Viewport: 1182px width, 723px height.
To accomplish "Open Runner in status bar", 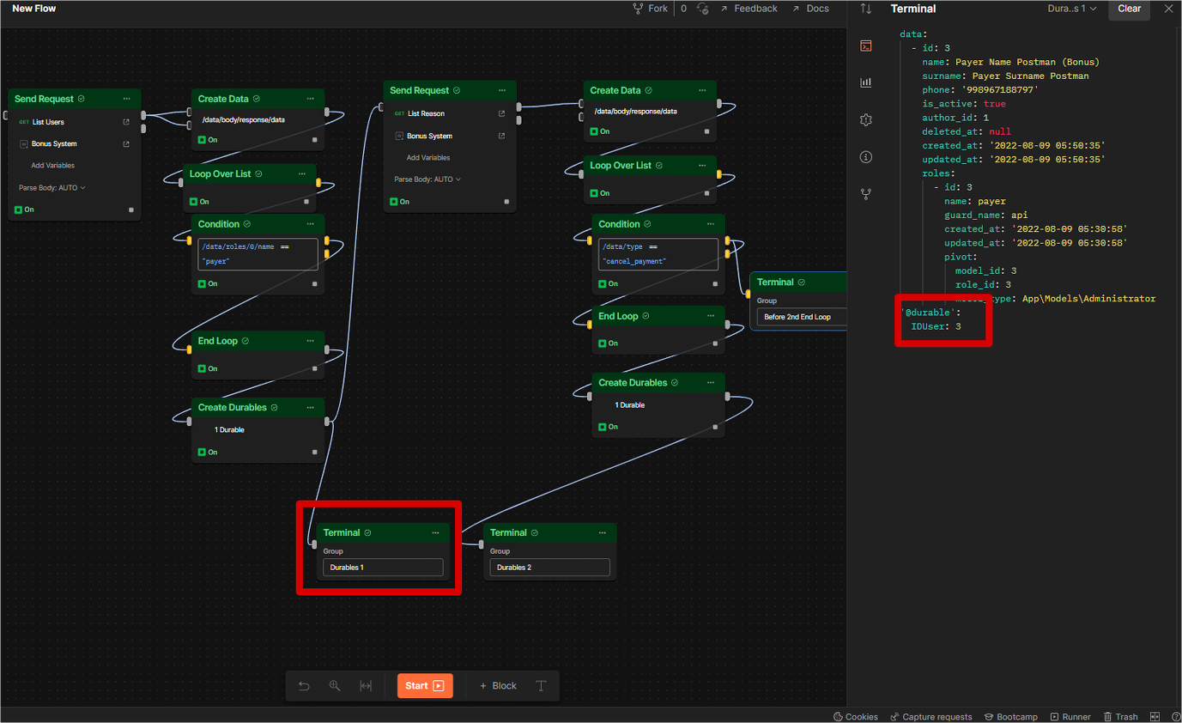I will click(x=1070, y=716).
